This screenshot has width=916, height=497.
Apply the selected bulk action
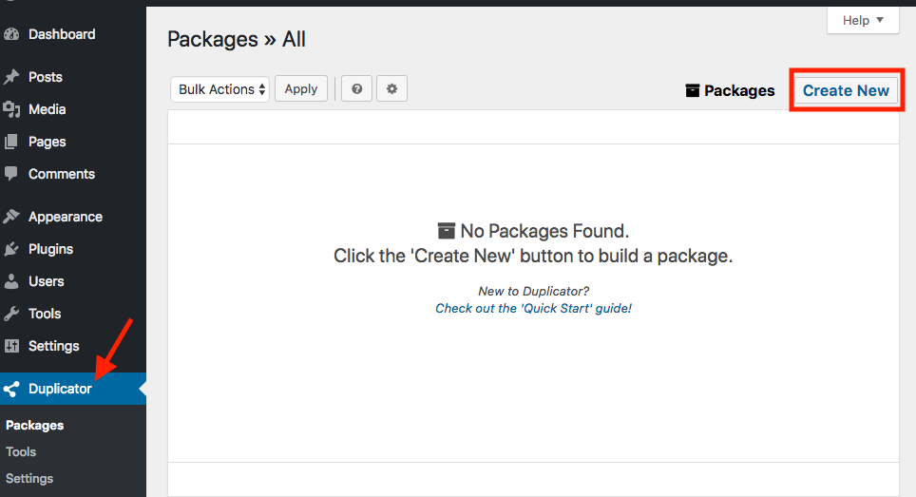[x=301, y=89]
